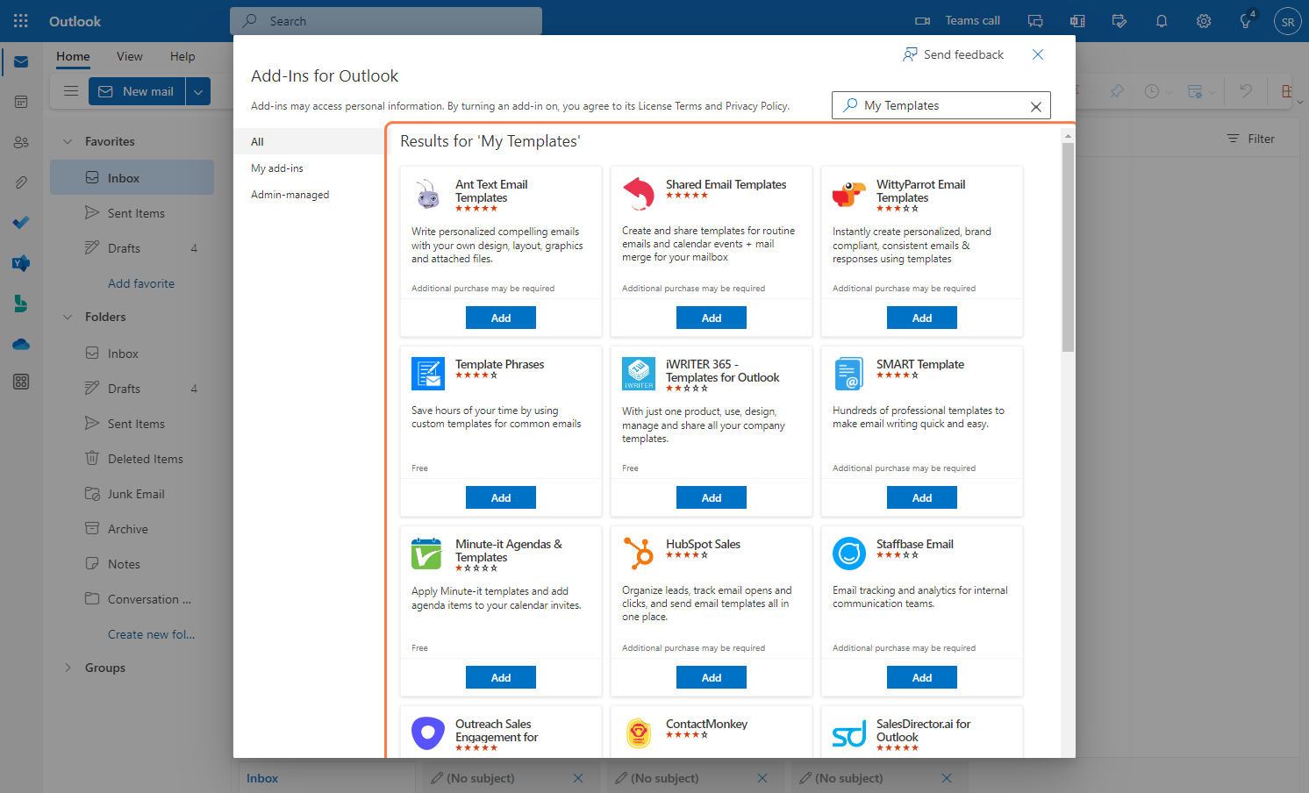The width and height of the screenshot is (1309, 793).
Task: Click the HubSpot Sales logo
Action: click(639, 554)
